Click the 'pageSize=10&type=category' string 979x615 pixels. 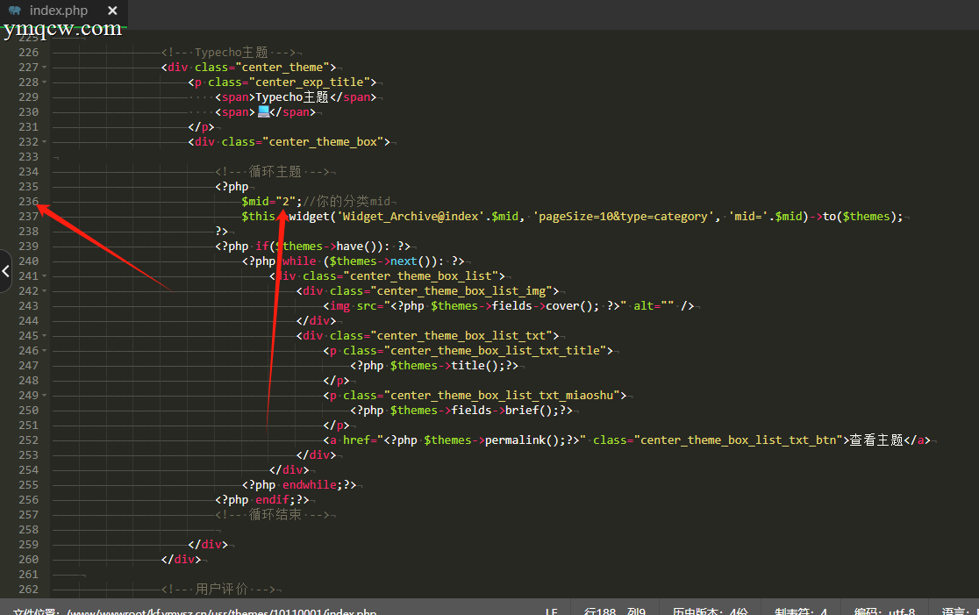(624, 217)
